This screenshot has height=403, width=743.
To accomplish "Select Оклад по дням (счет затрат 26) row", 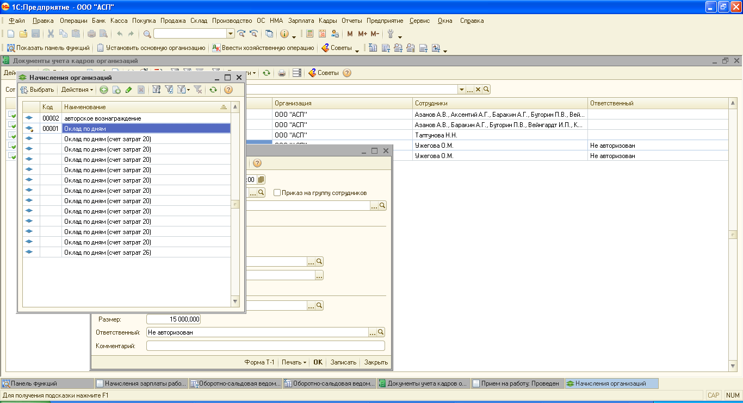I will pos(127,253).
